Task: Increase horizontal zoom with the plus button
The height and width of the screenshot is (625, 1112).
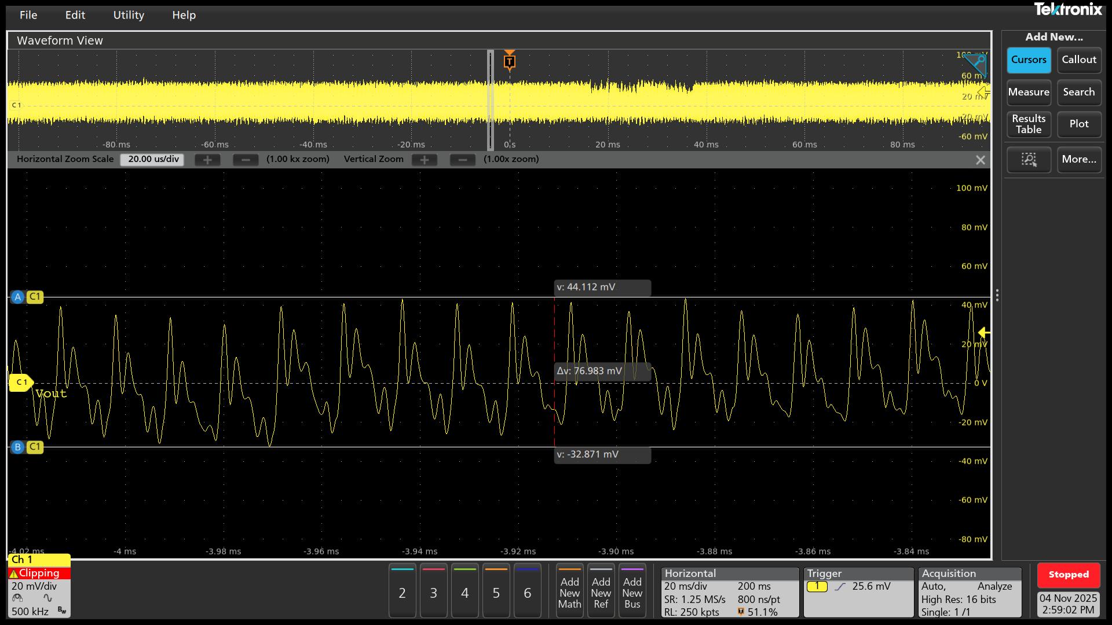Action: (207, 160)
